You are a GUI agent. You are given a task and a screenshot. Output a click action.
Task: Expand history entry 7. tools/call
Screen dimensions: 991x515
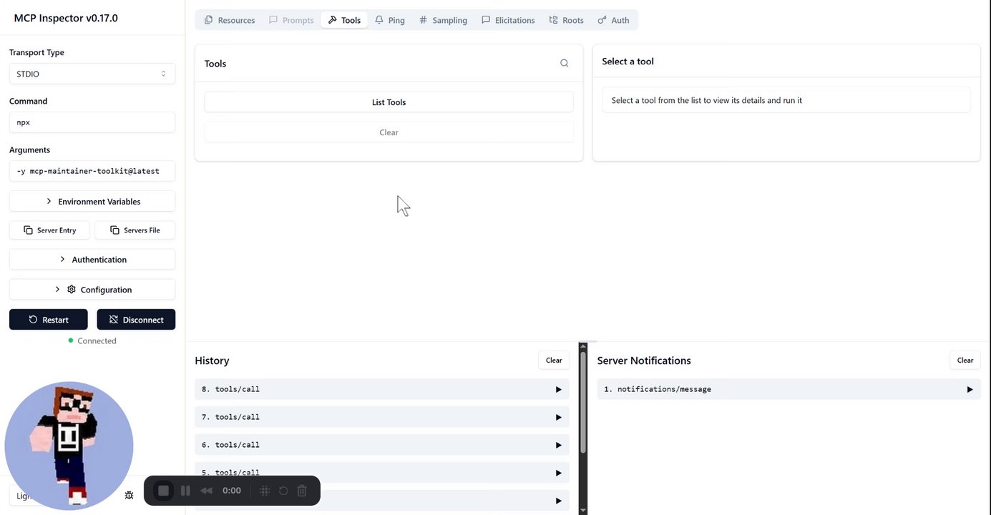(382, 417)
